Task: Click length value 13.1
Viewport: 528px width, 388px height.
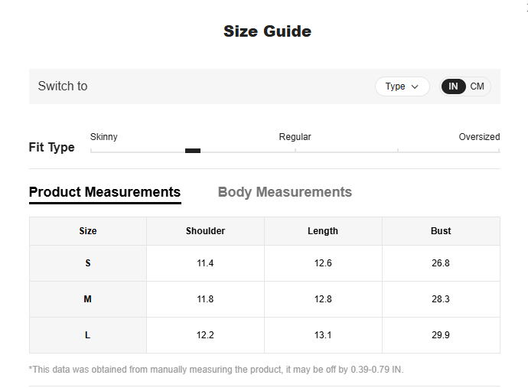Action: tap(323, 335)
